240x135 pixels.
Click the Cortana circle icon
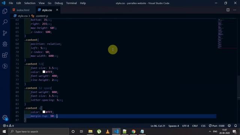[x=73, y=132]
